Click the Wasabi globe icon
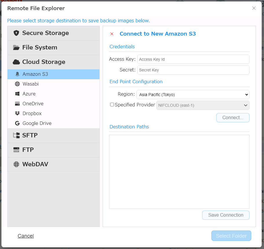 17,84
